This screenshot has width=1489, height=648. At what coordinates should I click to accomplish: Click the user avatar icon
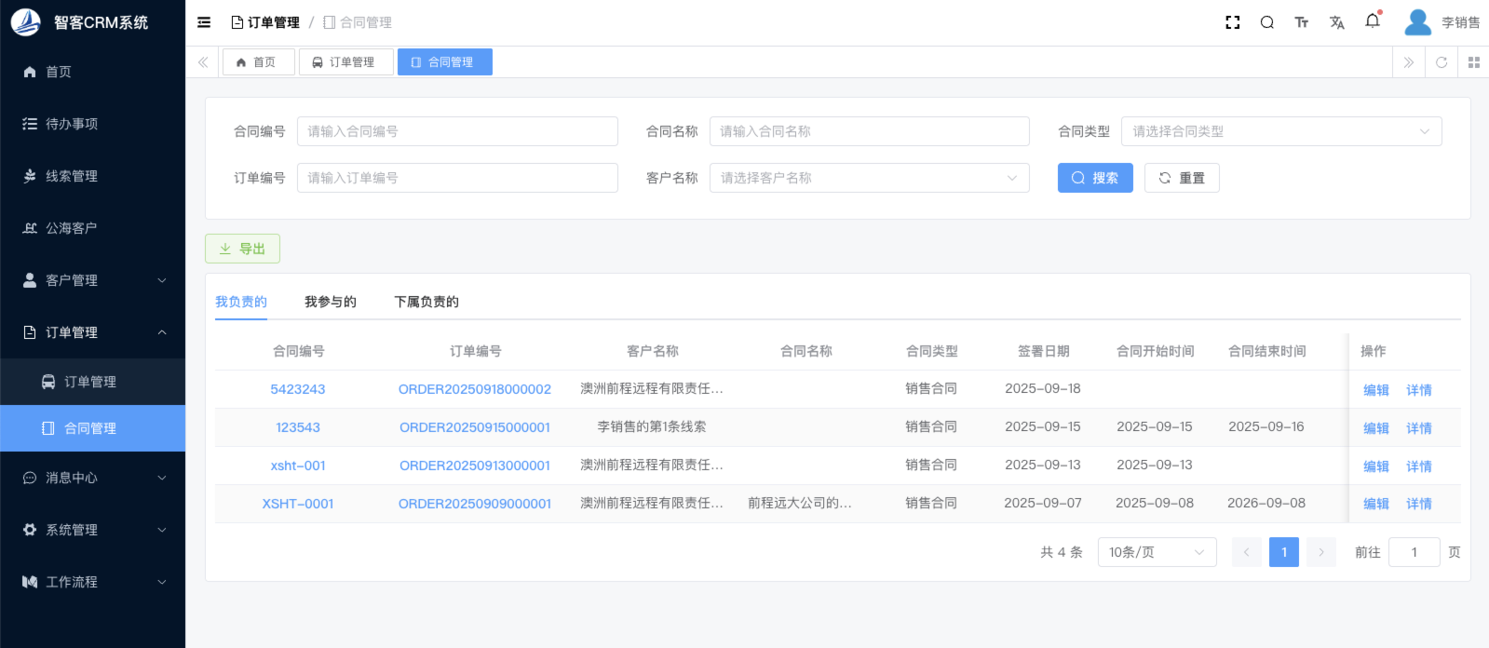point(1417,22)
